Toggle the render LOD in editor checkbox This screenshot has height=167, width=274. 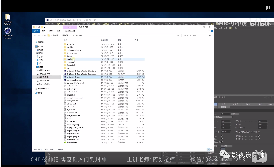click(259, 132)
